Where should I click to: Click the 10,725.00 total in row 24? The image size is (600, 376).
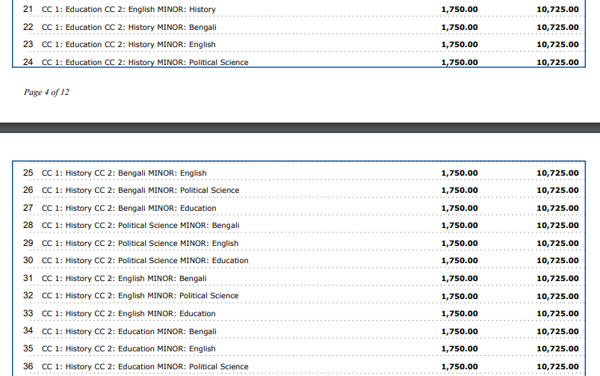point(557,63)
